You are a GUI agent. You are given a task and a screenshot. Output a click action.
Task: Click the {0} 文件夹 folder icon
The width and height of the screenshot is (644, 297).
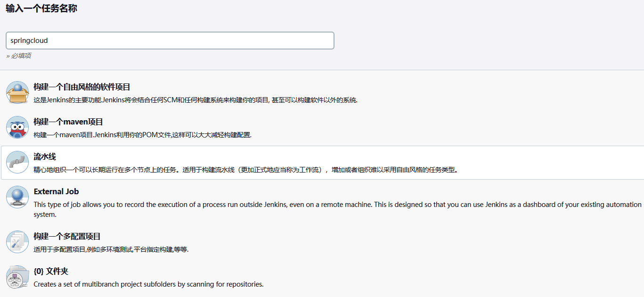coord(17,277)
